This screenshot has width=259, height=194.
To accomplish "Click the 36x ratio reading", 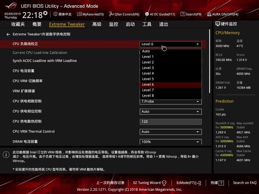I will pos(218,74).
